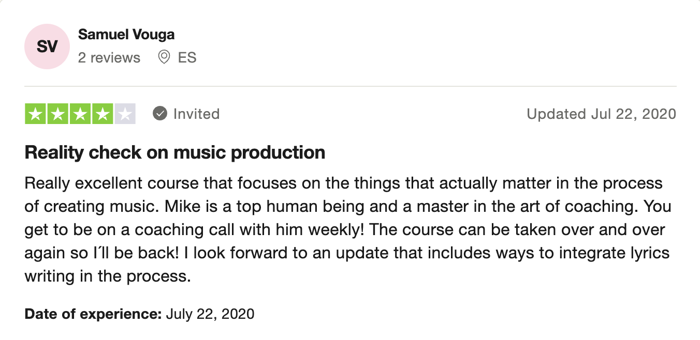Click the "2 reviews" count
The width and height of the screenshot is (700, 340).
pyautogui.click(x=109, y=57)
